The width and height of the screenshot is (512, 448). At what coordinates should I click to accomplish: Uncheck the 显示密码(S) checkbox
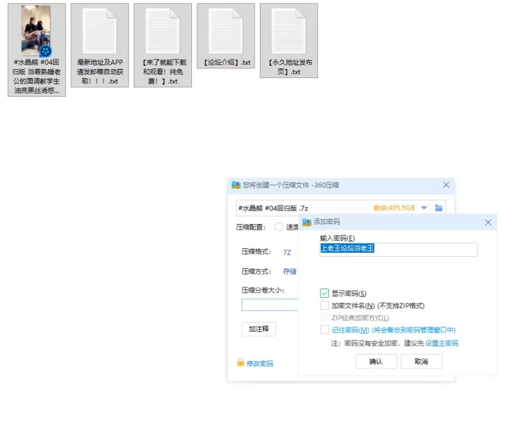coord(324,293)
